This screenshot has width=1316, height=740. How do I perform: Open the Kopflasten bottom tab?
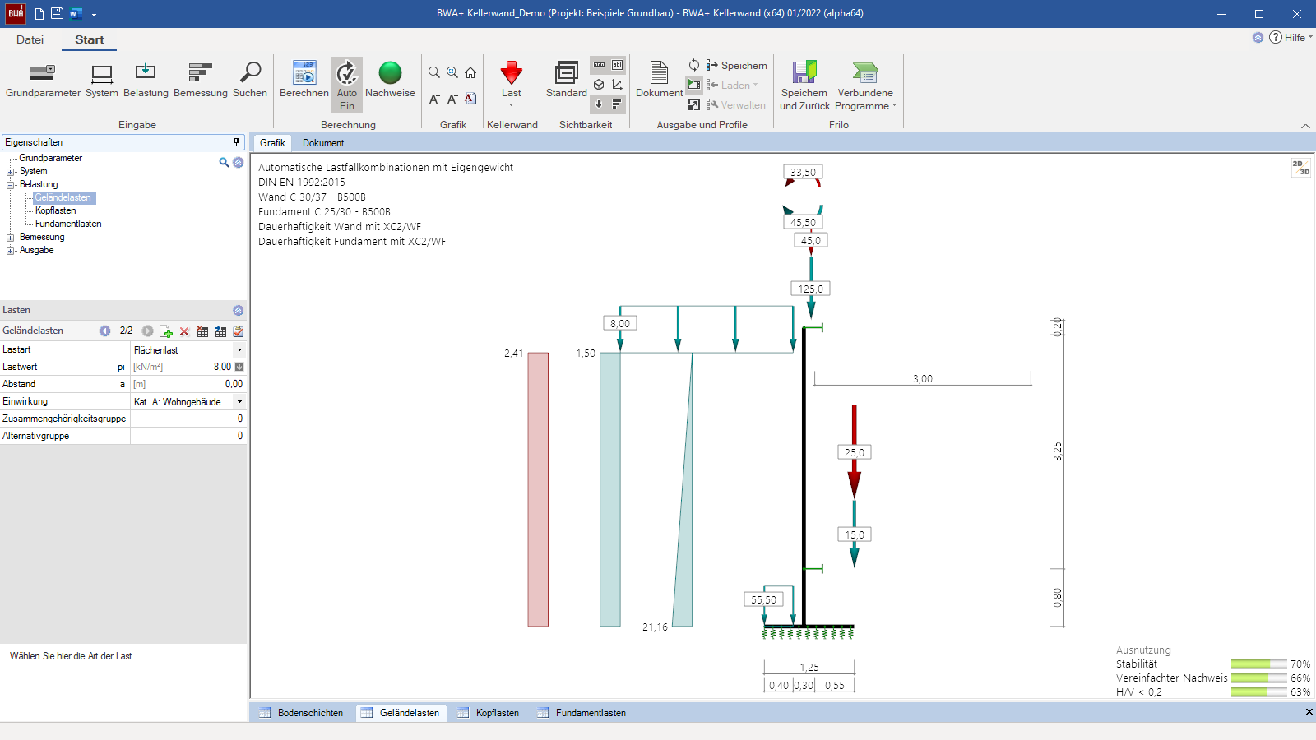[x=489, y=713]
